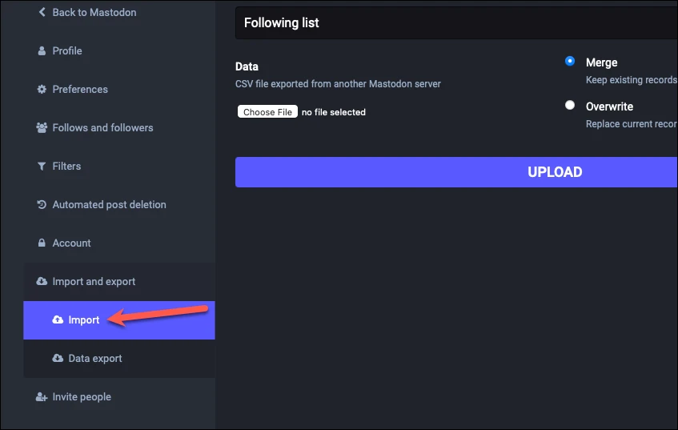This screenshot has width=678, height=430.
Task: Click the Invite people icon
Action: [42, 396]
